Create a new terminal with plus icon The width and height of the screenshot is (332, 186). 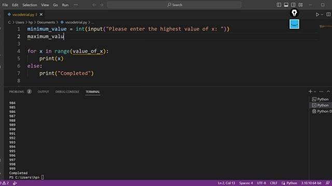pyautogui.click(x=310, y=91)
